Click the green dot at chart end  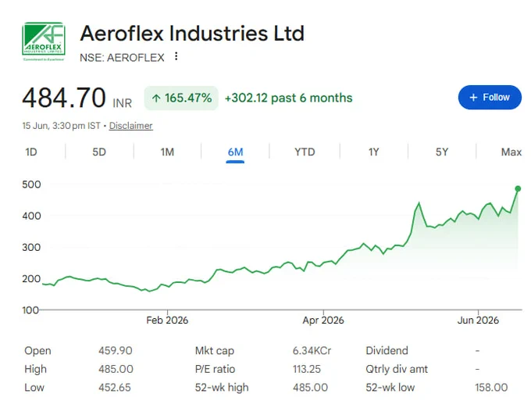518,188
